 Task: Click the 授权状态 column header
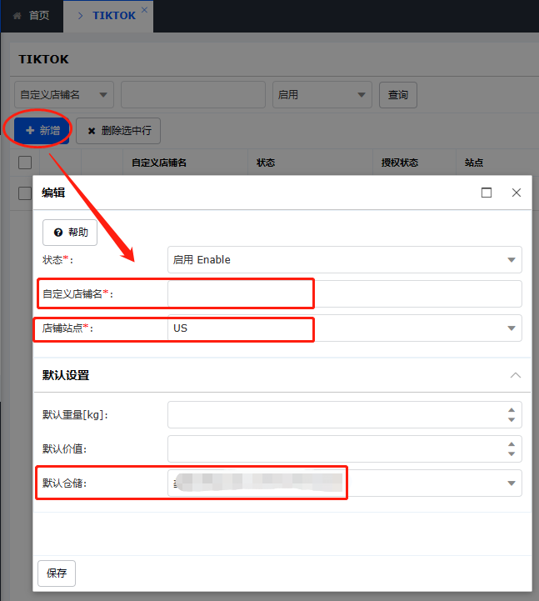pos(400,163)
